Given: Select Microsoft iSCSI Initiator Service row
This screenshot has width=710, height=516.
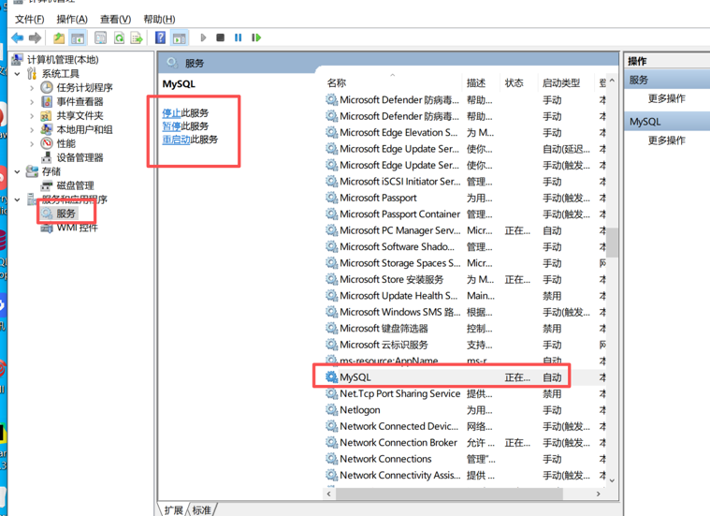Looking at the screenshot, I should (466, 181).
